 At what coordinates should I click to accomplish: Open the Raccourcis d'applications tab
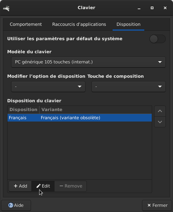(x=79, y=24)
